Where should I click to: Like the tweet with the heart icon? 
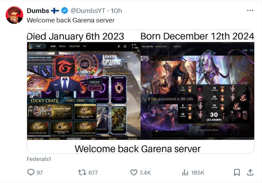coord(134,172)
